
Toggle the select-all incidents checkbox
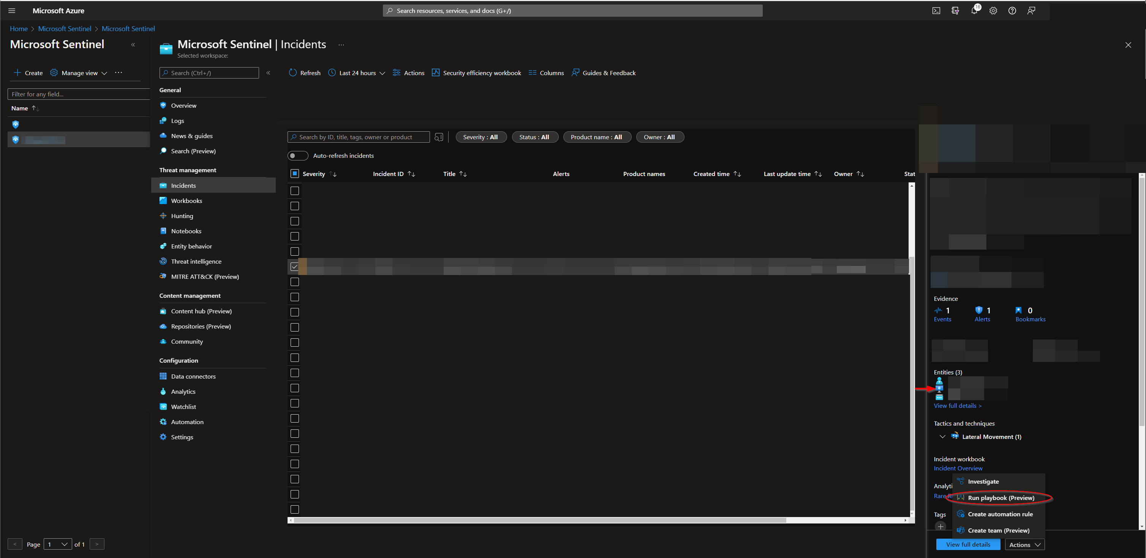[294, 174]
